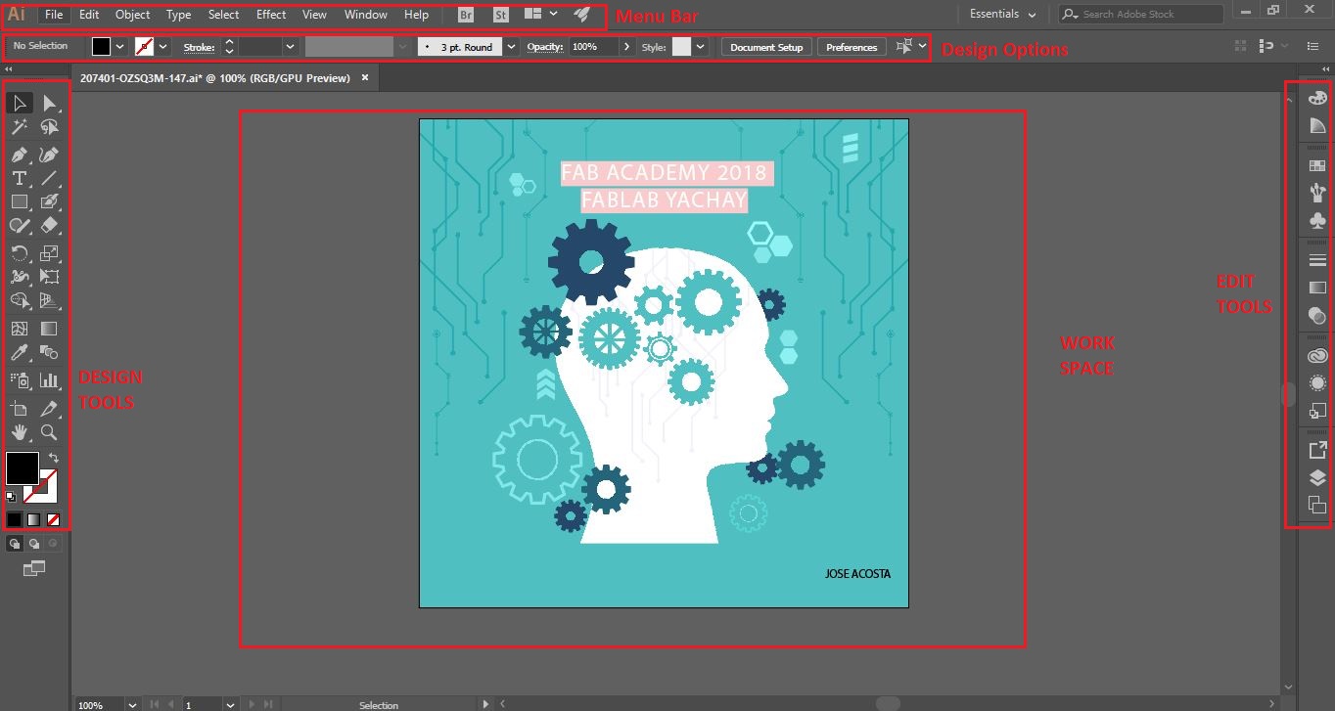Enable Draw Inside mode
This screenshot has height=711, width=1335.
tap(53, 544)
